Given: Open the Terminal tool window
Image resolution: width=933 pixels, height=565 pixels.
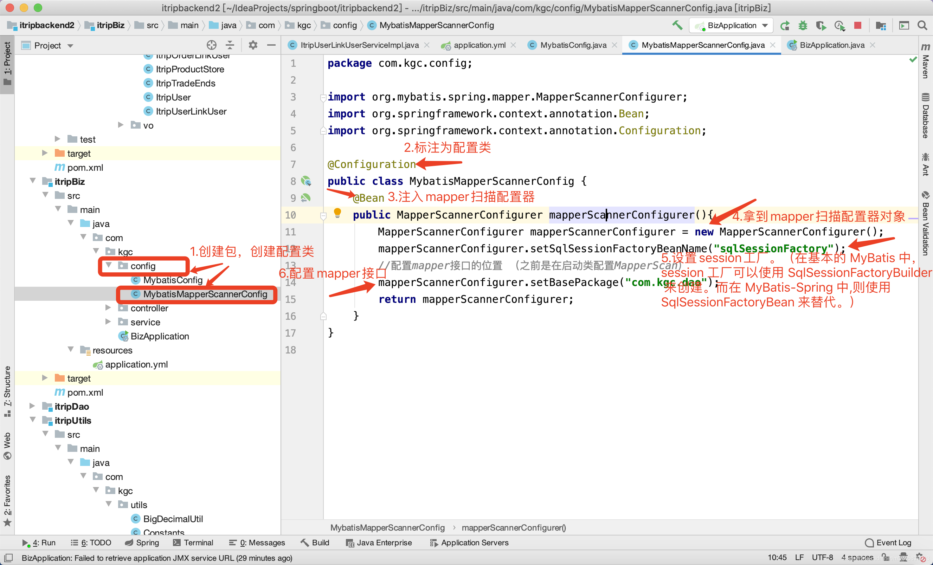Looking at the screenshot, I should [x=193, y=542].
